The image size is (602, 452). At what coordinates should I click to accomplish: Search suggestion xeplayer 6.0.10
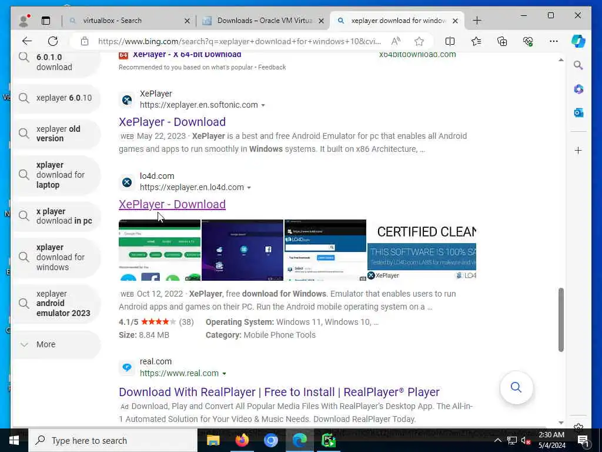click(57, 98)
